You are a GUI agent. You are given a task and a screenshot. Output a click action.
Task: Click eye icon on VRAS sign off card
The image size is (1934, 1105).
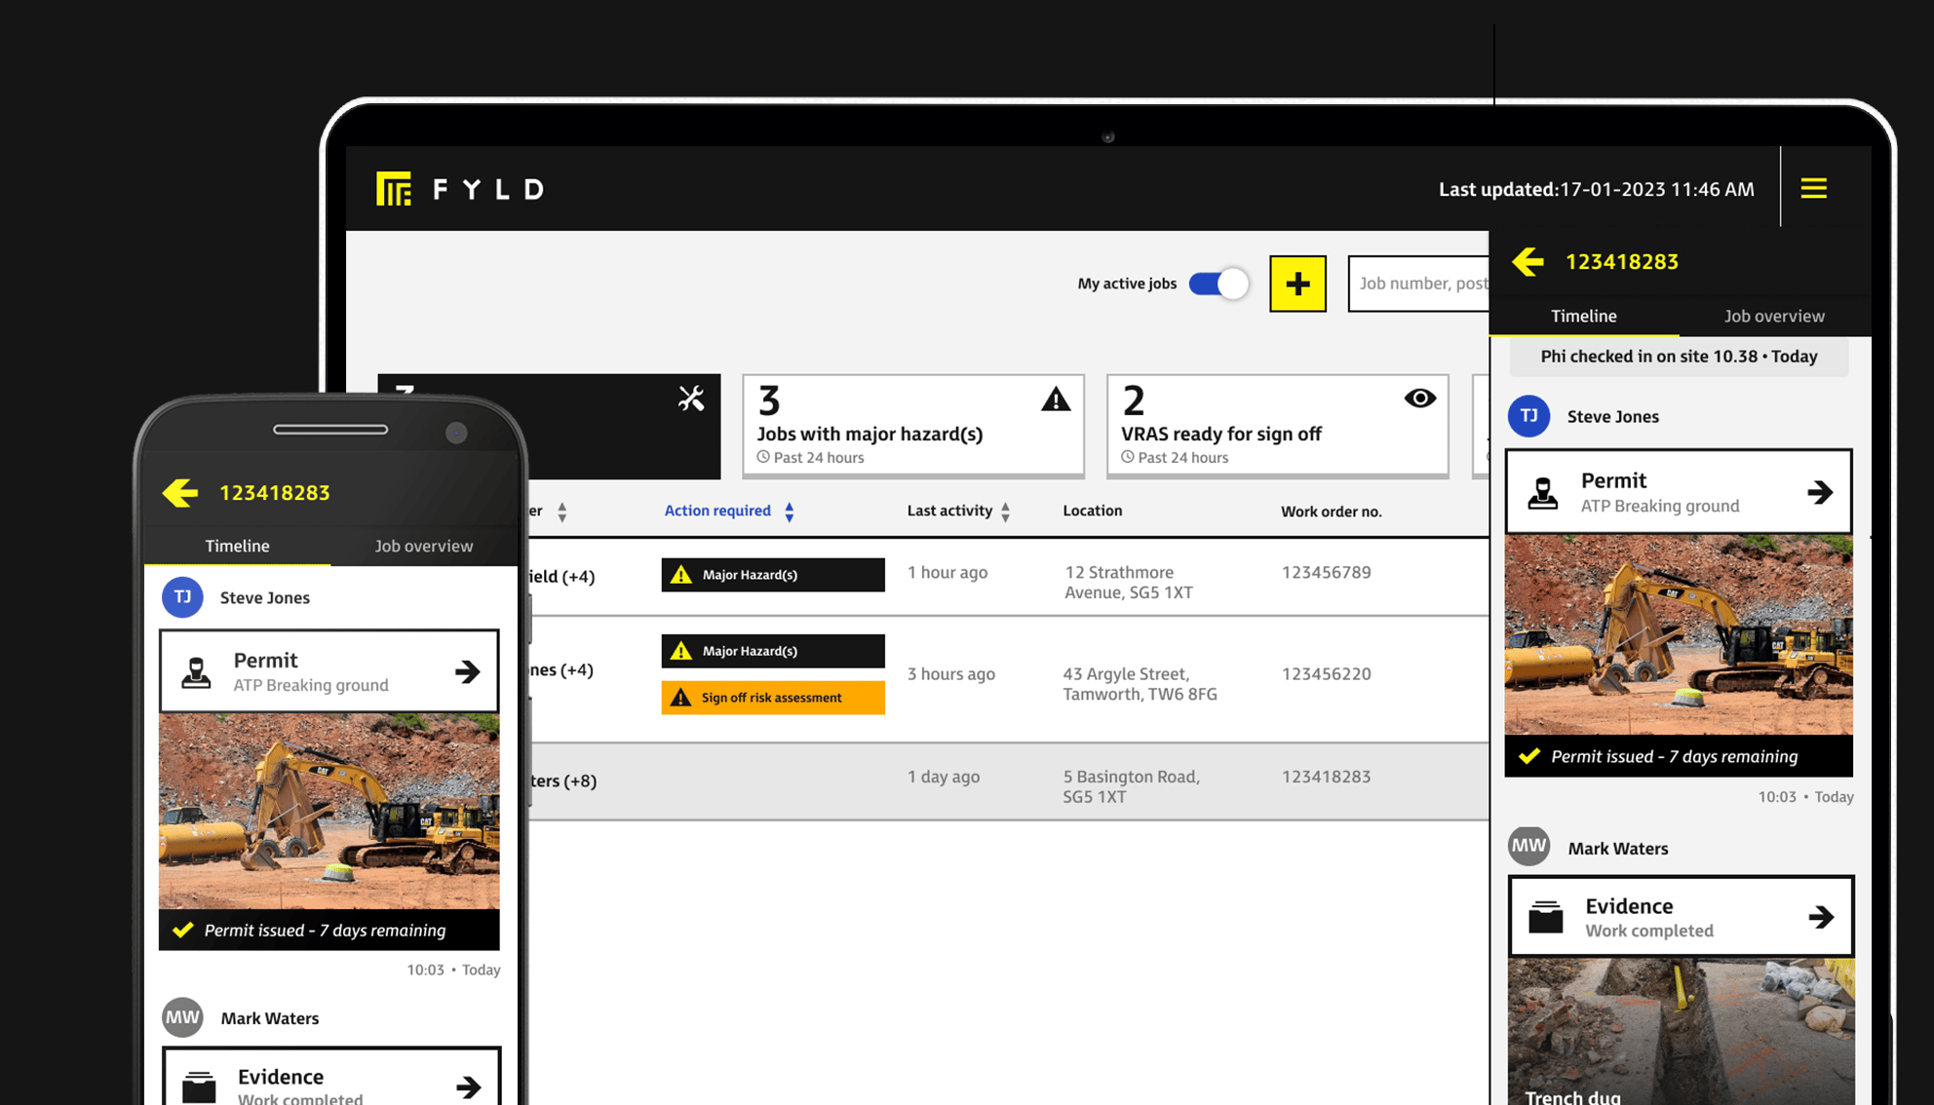[x=1419, y=399]
